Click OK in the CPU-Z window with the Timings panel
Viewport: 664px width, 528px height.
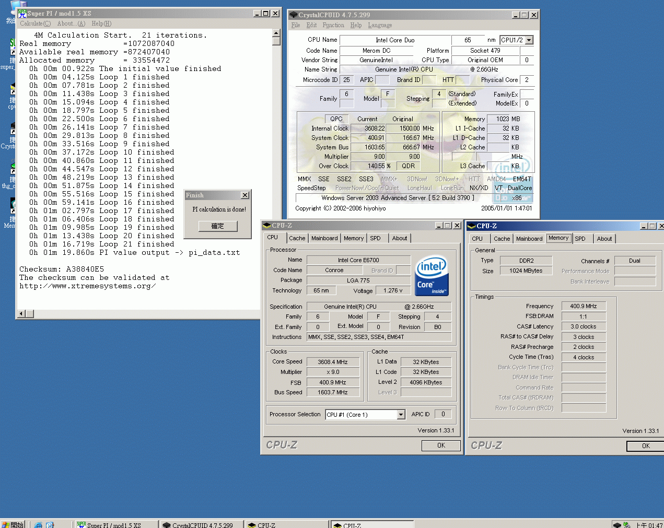pos(646,446)
